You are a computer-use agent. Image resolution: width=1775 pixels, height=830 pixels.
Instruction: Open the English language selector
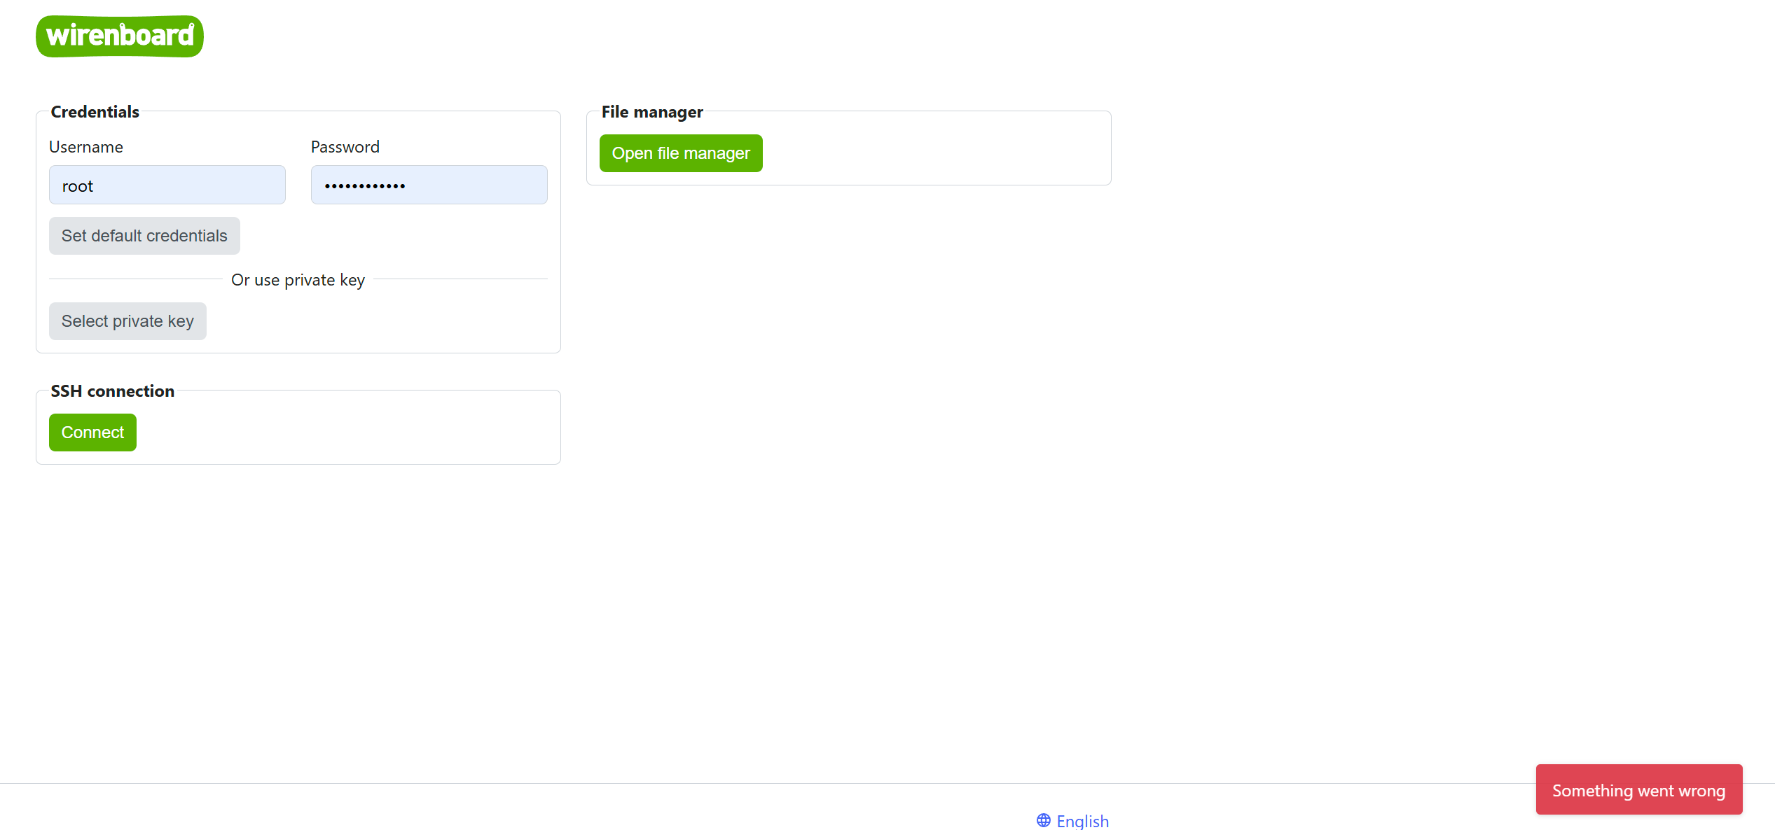pos(1082,820)
